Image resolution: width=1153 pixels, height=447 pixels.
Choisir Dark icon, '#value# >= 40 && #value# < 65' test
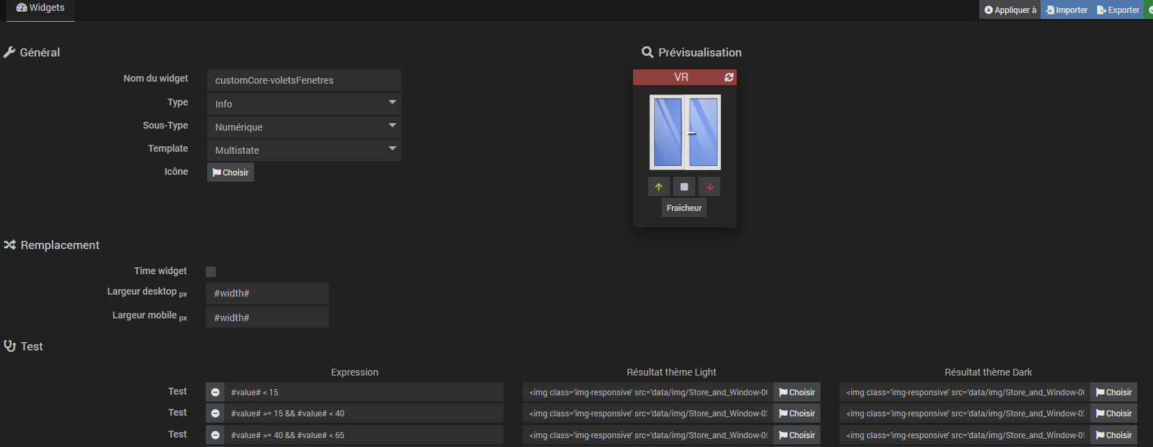[1113, 435]
